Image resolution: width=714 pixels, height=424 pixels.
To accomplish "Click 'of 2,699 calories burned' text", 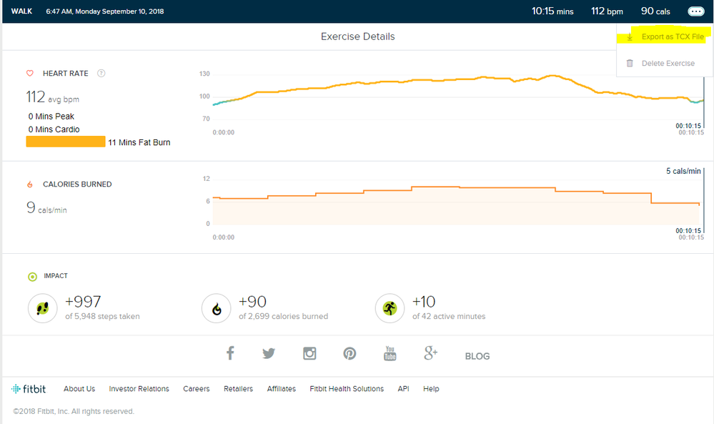I will (x=283, y=317).
